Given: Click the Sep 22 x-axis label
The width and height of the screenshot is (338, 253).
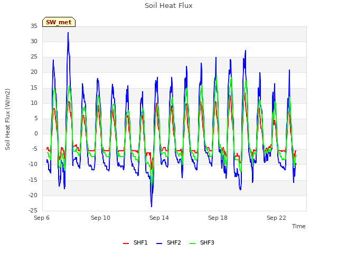Looking at the screenshot, I should click(x=276, y=218).
